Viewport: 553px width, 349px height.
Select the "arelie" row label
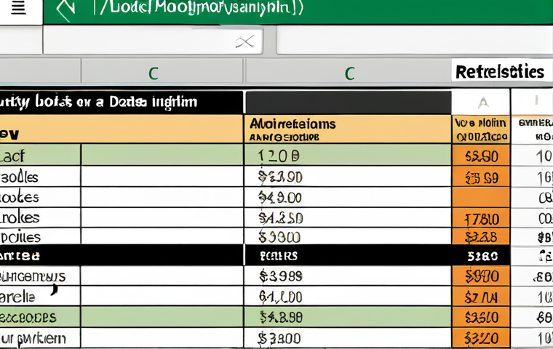17,297
